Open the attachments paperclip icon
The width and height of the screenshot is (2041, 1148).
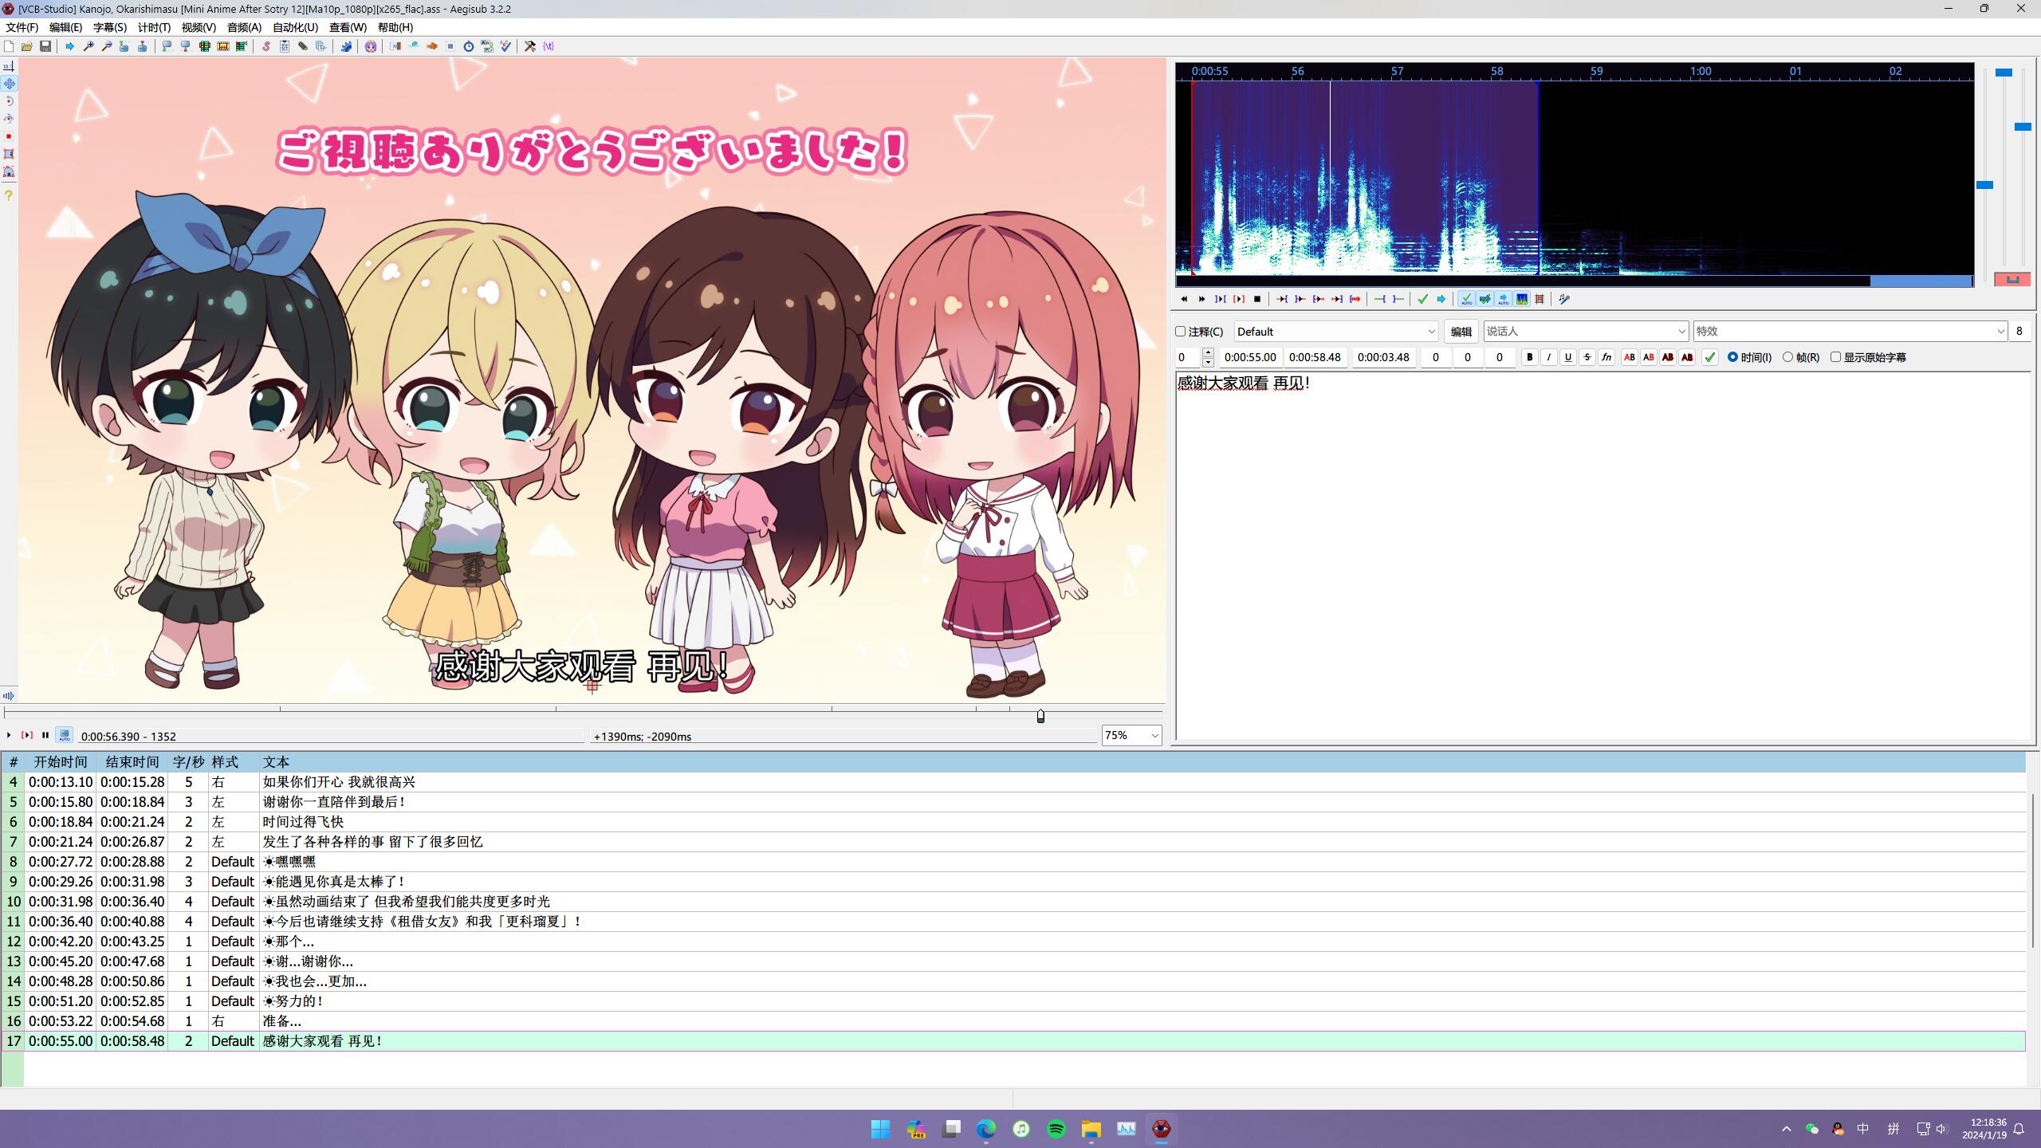pos(303,46)
